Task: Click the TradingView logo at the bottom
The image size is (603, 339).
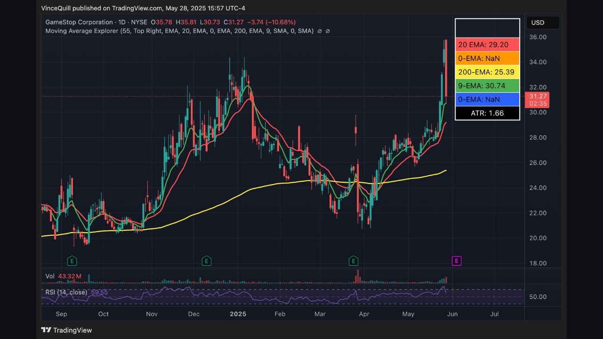Action: pyautogui.click(x=66, y=330)
